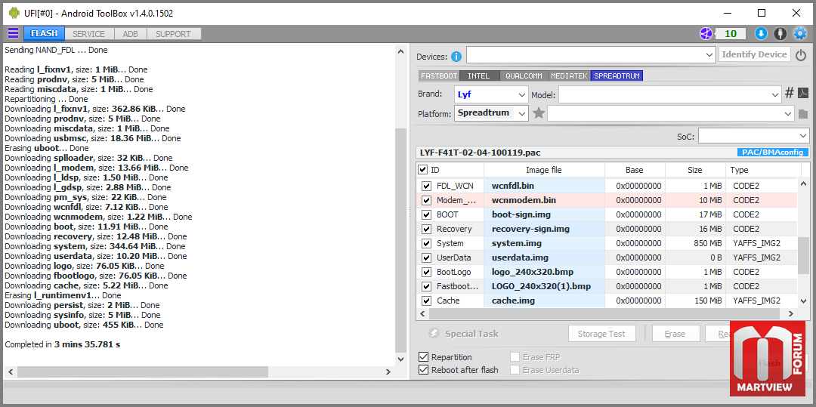Select the QUALCOMM platform tab
The image size is (816, 407).
524,76
